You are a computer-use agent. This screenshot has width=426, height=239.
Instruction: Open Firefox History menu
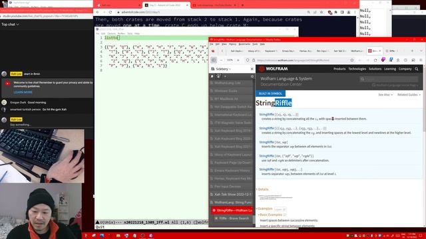pyautogui.click(x=232, y=44)
